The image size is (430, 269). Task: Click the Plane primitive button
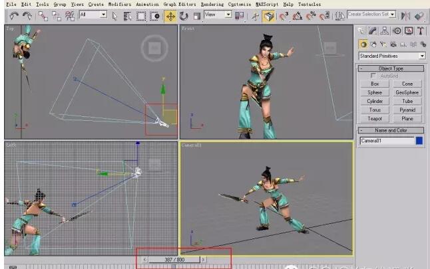tap(407, 119)
